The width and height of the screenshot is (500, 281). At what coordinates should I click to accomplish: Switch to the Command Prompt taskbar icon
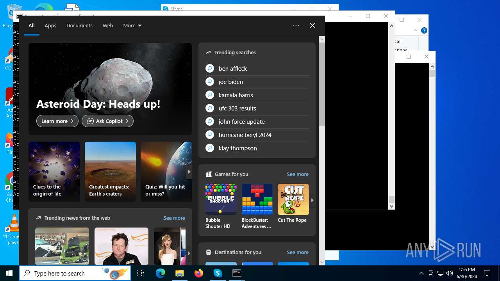[237, 273]
